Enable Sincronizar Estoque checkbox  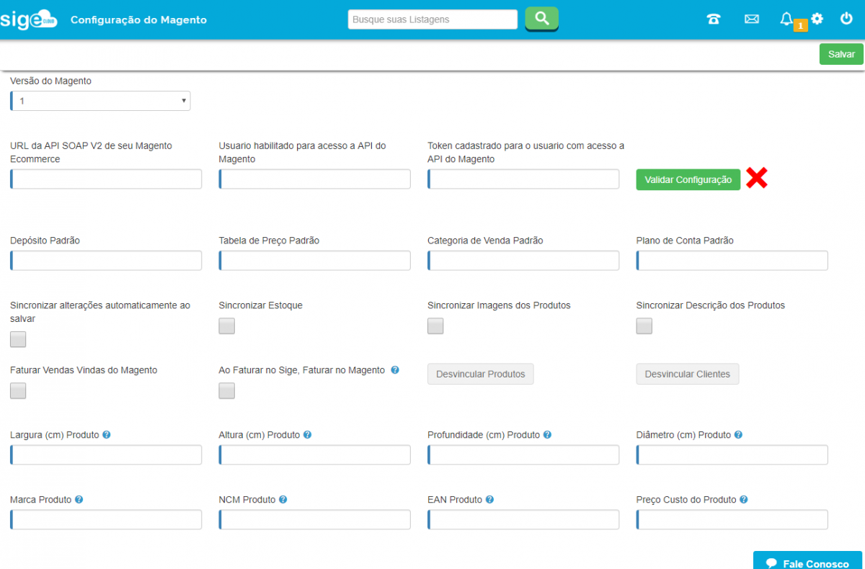[x=227, y=326]
